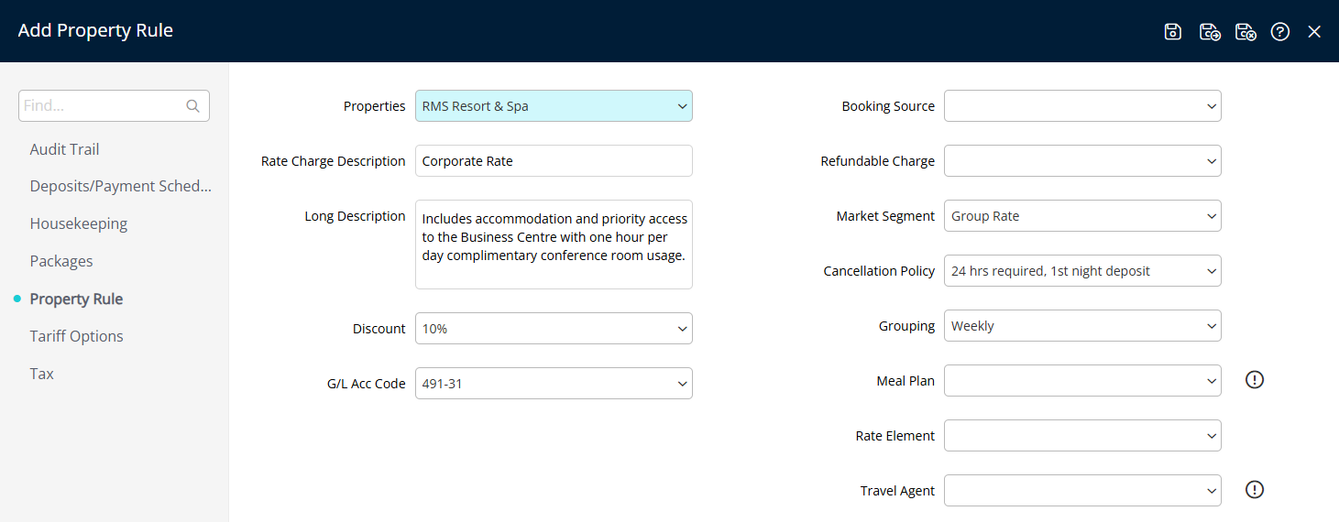Open the Properties dropdown
The width and height of the screenshot is (1339, 522).
click(x=554, y=105)
